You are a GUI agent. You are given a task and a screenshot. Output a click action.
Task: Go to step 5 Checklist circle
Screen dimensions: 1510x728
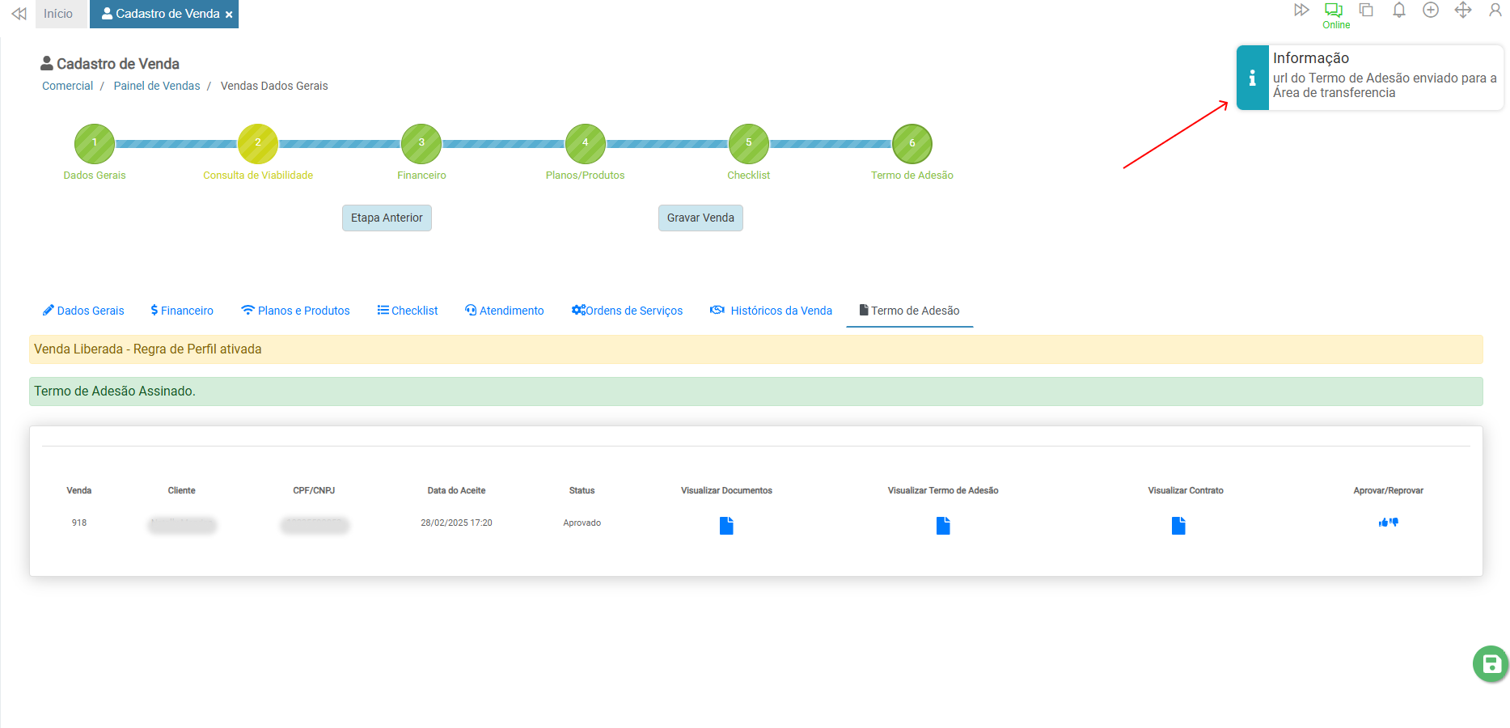click(749, 144)
